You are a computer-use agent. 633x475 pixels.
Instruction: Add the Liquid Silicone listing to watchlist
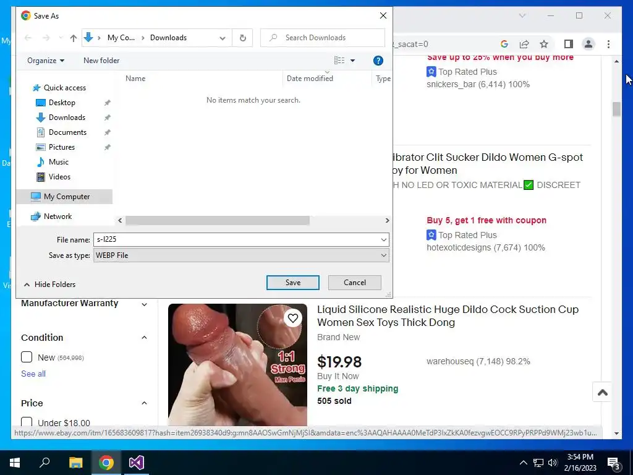point(292,319)
